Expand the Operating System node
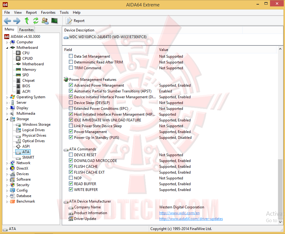285x234 pixels. coord(7,97)
